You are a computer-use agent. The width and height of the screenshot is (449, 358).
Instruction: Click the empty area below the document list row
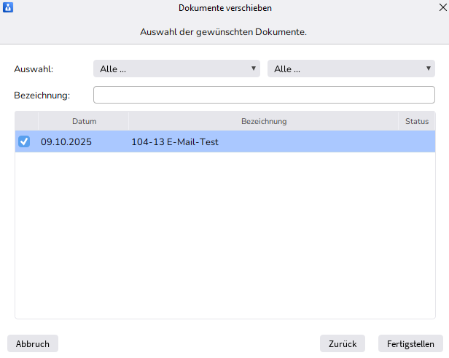click(x=224, y=233)
